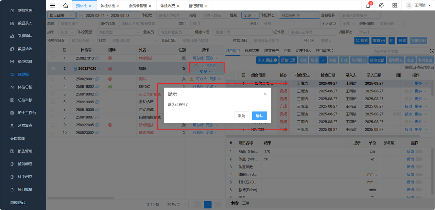Toggle the hamburger sidebar menu icon
435x210 pixels.
[x=52, y=5]
